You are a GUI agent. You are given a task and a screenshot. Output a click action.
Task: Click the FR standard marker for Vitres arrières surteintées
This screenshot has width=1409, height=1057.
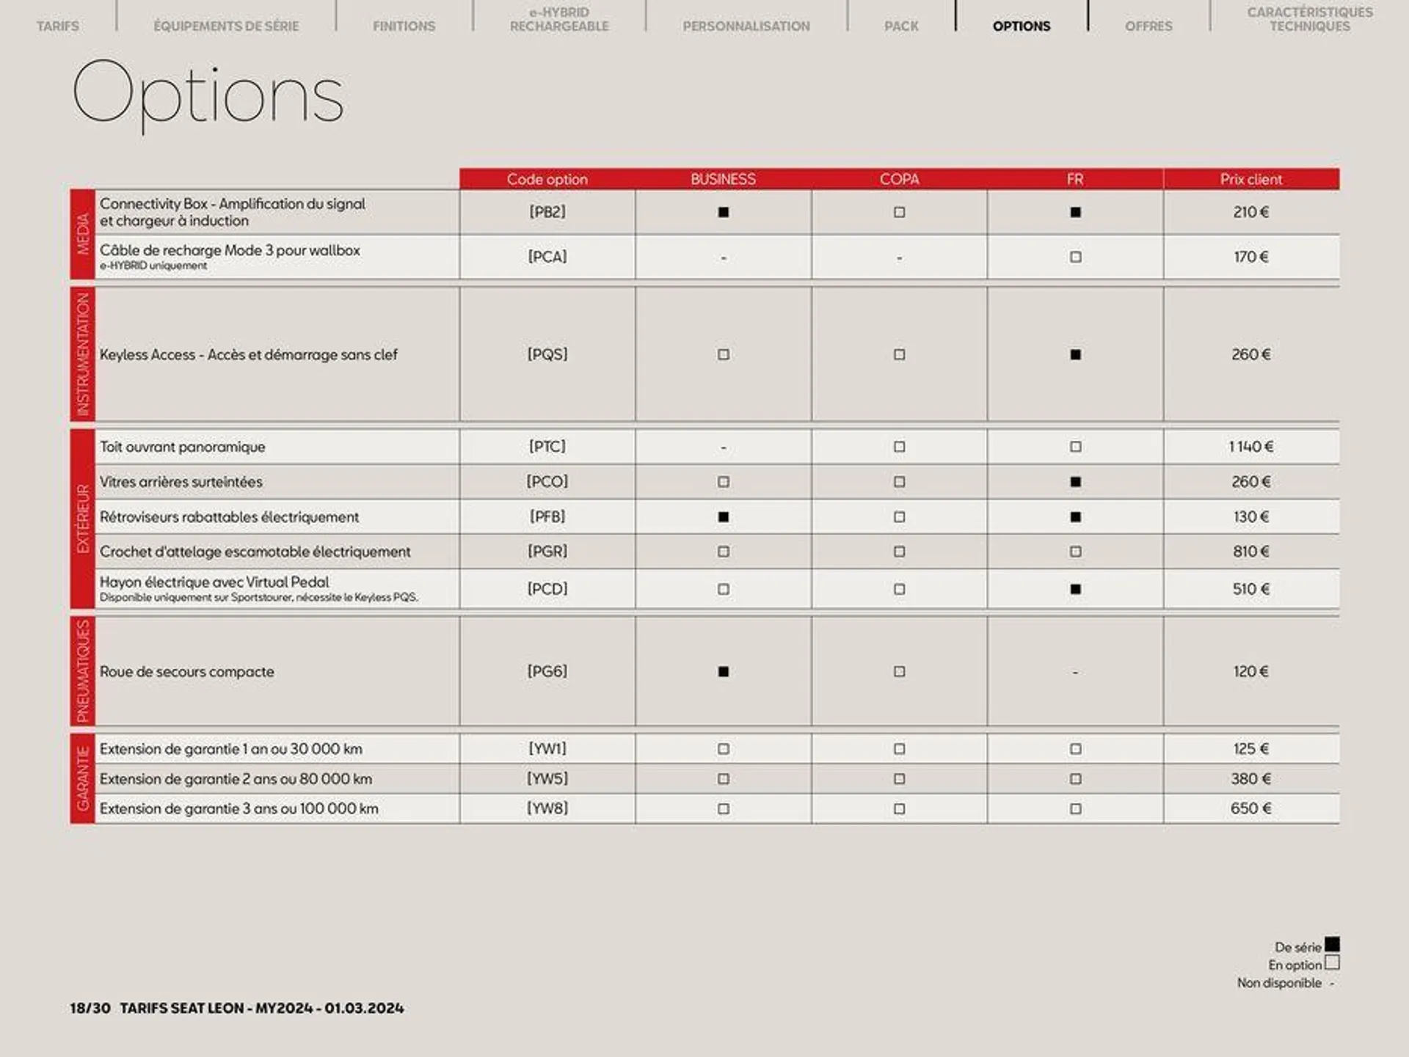pyautogui.click(x=1076, y=482)
